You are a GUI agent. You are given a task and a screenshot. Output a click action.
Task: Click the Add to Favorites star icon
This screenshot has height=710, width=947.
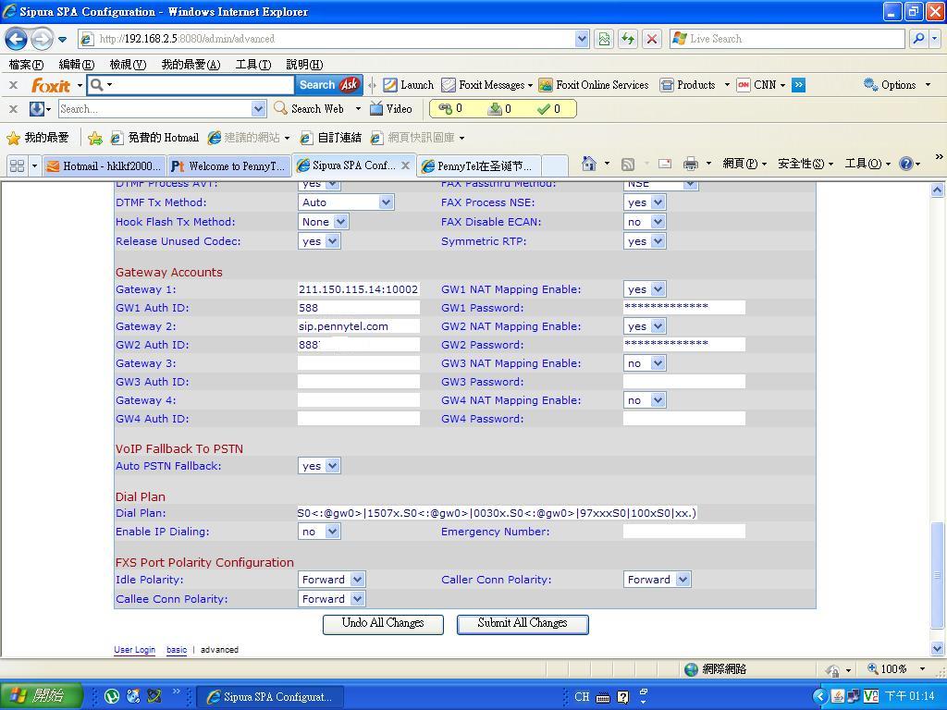[95, 139]
